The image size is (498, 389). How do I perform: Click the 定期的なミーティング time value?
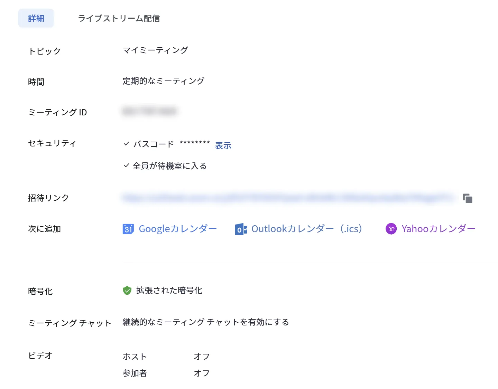tap(164, 81)
